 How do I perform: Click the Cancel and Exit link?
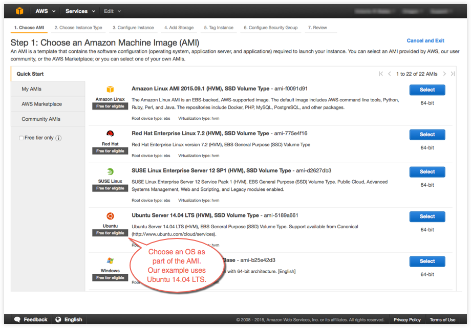click(x=425, y=40)
